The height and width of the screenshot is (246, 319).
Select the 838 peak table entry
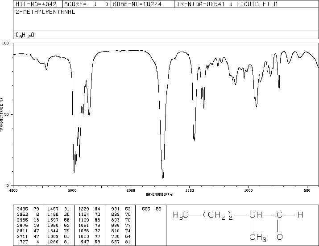coord(121,225)
